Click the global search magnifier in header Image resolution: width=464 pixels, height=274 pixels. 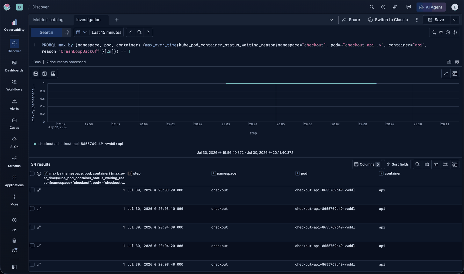point(372,7)
